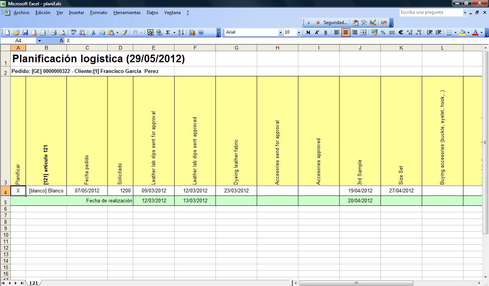Select the 121 sheet tab
The width and height of the screenshot is (489, 286).
[x=34, y=283]
